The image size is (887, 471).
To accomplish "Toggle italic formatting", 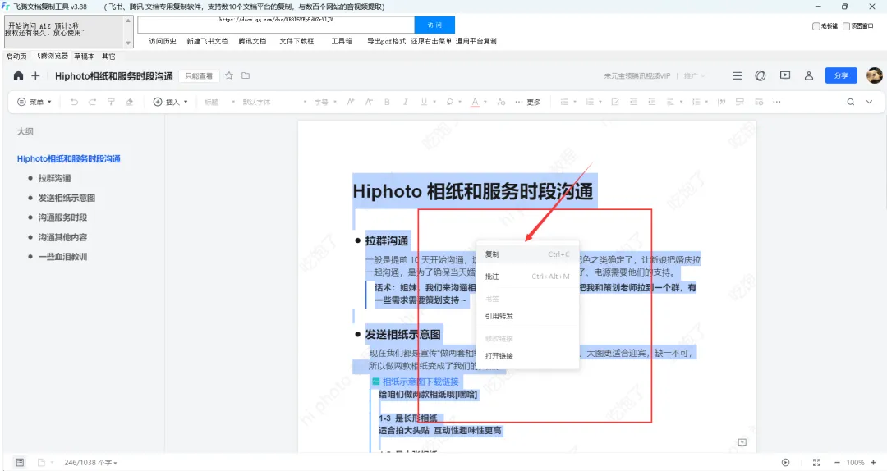I will click(x=405, y=102).
